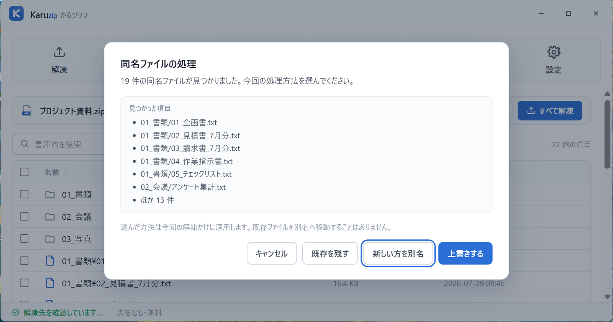Click the 同名ファイルの処理 dialog title

pyautogui.click(x=158, y=64)
